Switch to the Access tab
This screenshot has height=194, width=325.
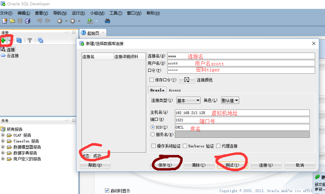[175, 90]
